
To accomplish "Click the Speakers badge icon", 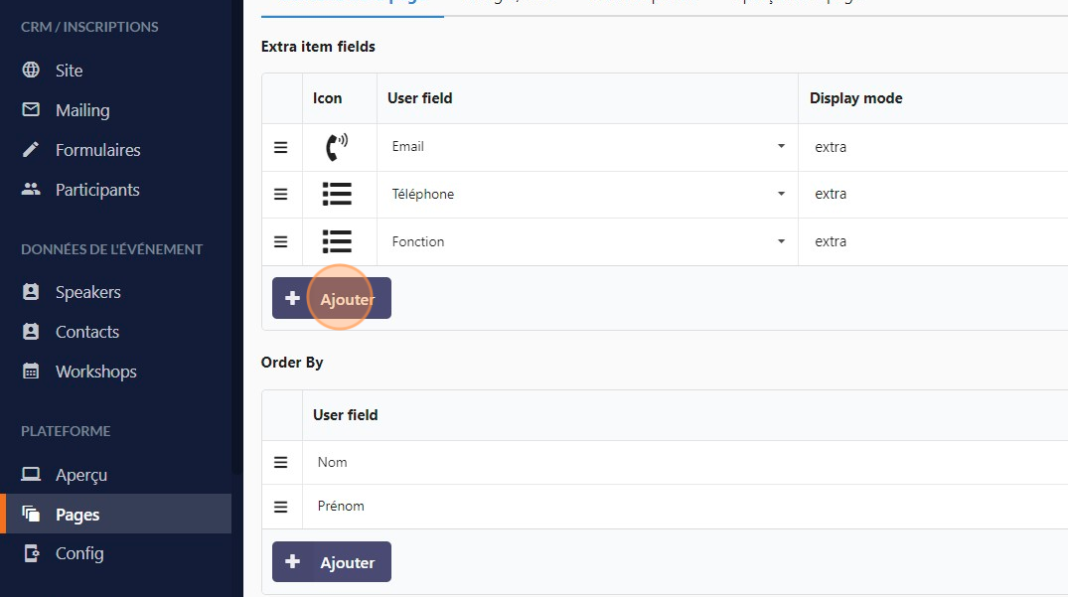I will (x=31, y=292).
